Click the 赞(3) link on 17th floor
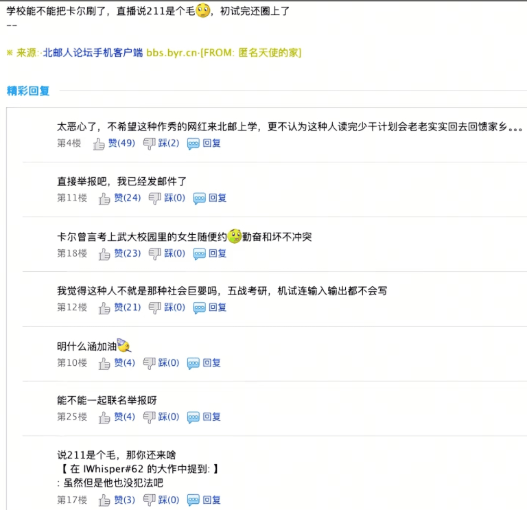Viewport: 527px width, 510px height. pyautogui.click(x=124, y=500)
